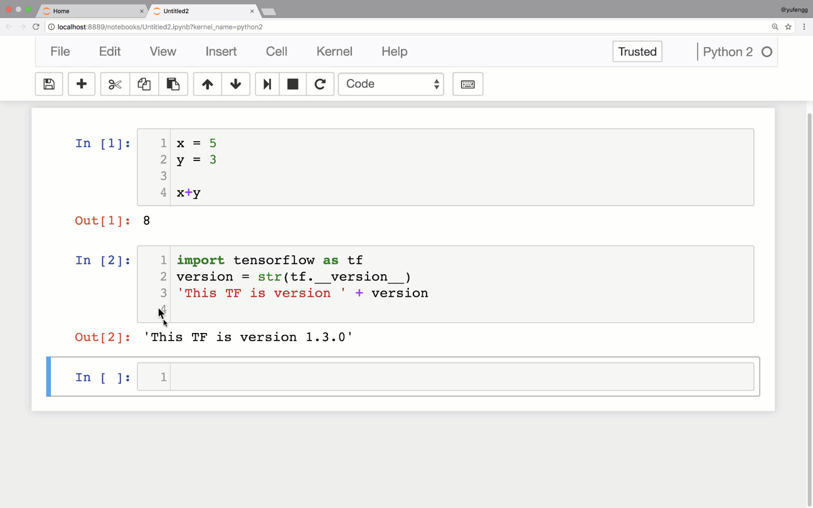
Task: Open the Help menu
Action: [x=395, y=51]
